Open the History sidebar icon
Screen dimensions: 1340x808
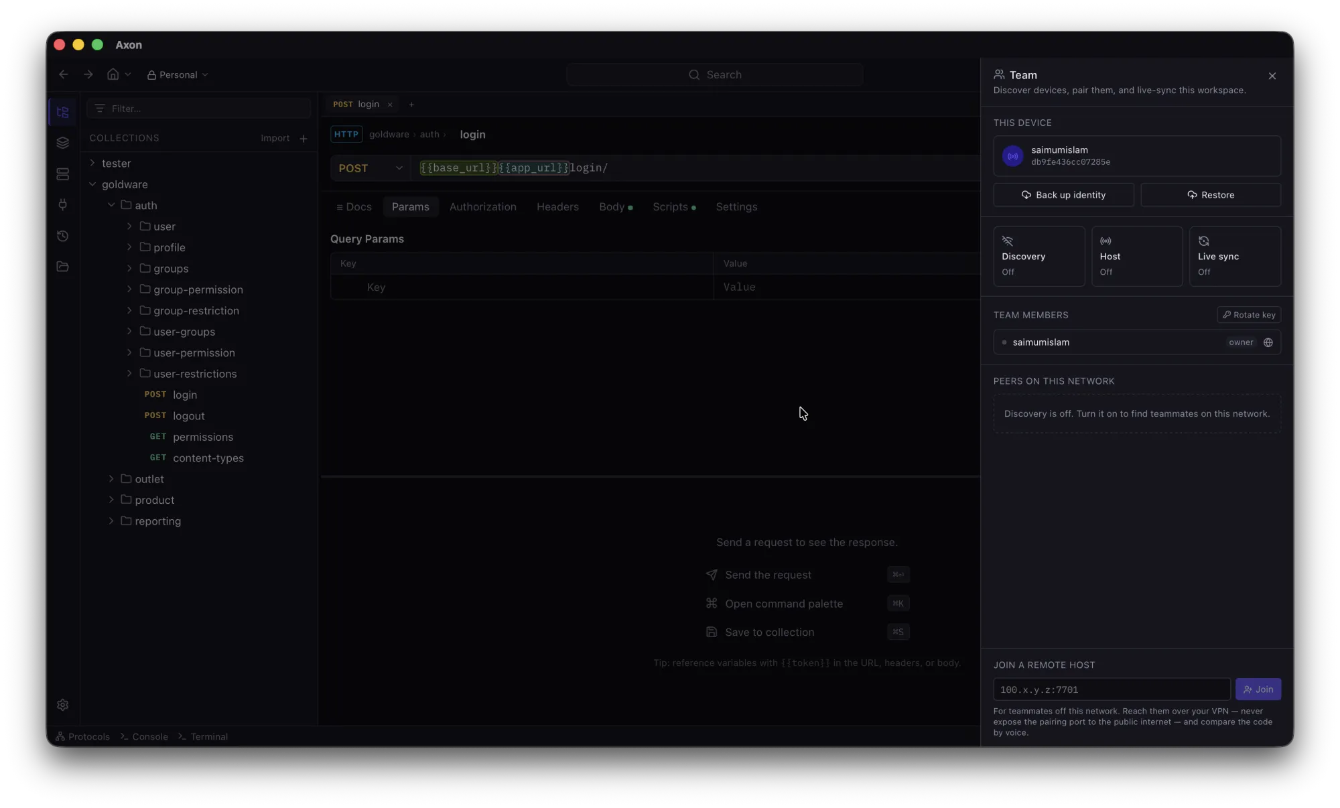coord(63,236)
